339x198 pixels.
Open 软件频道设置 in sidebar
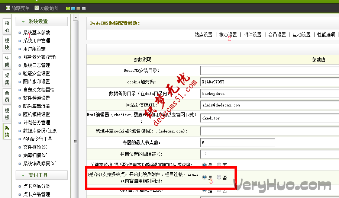[36, 98]
